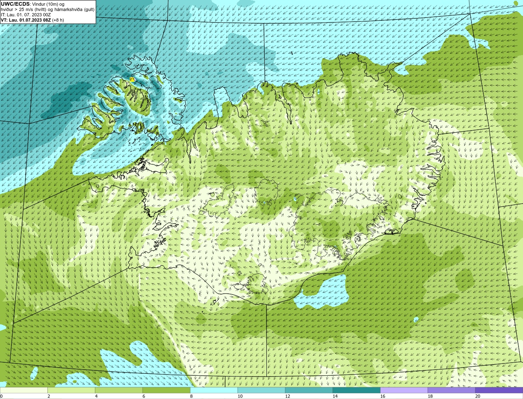Viewport: 523px width, 399px height.
Task: Click the legend scale label '10'
Action: (x=240, y=396)
